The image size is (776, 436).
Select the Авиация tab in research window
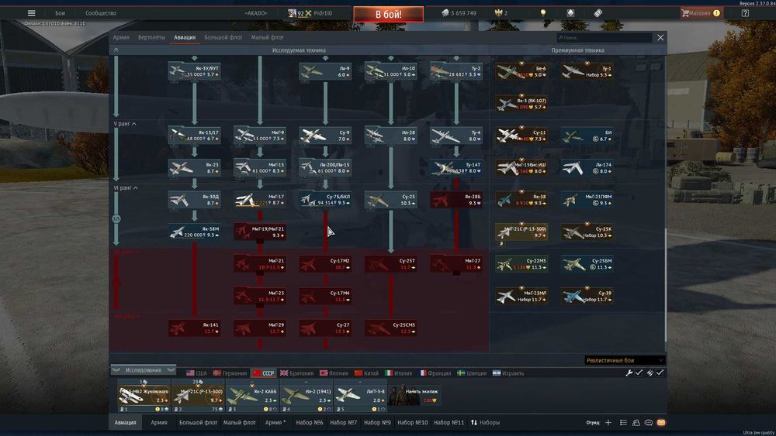click(x=185, y=37)
